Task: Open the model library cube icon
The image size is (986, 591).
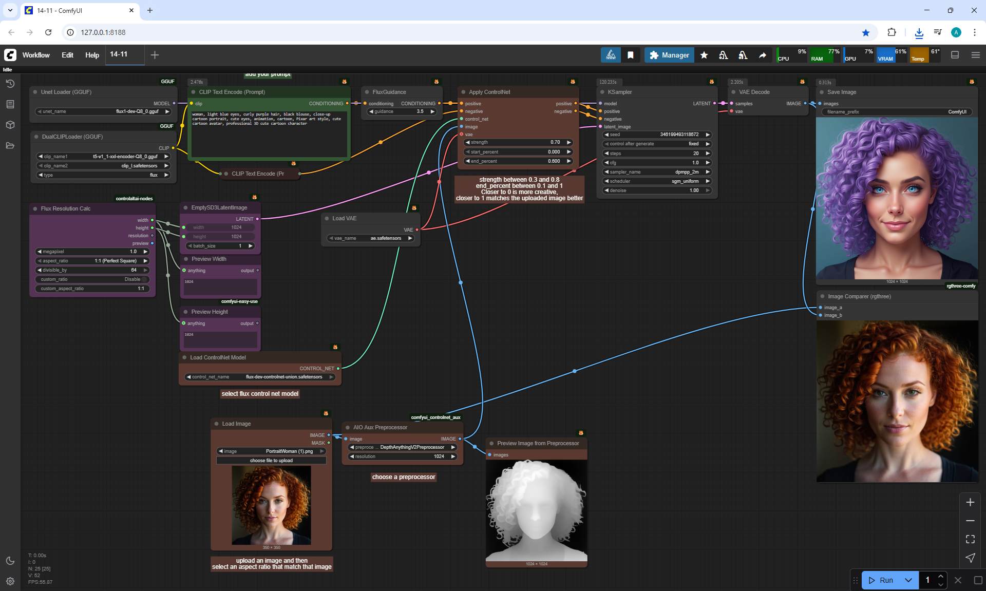Action: (10, 125)
